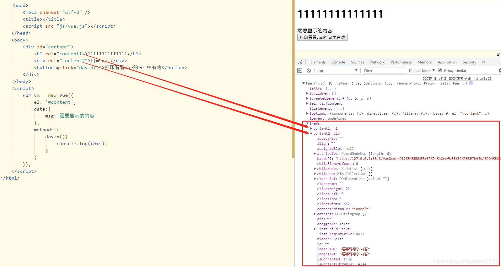The width and height of the screenshot is (501, 267).
Task: Click the hidden: false line
Action: (330, 239)
